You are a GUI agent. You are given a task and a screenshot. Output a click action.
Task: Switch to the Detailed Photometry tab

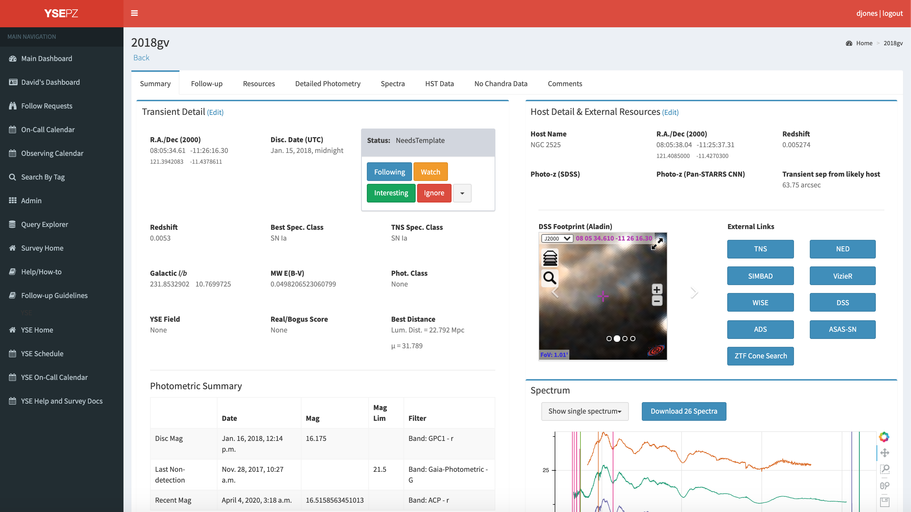(x=328, y=84)
